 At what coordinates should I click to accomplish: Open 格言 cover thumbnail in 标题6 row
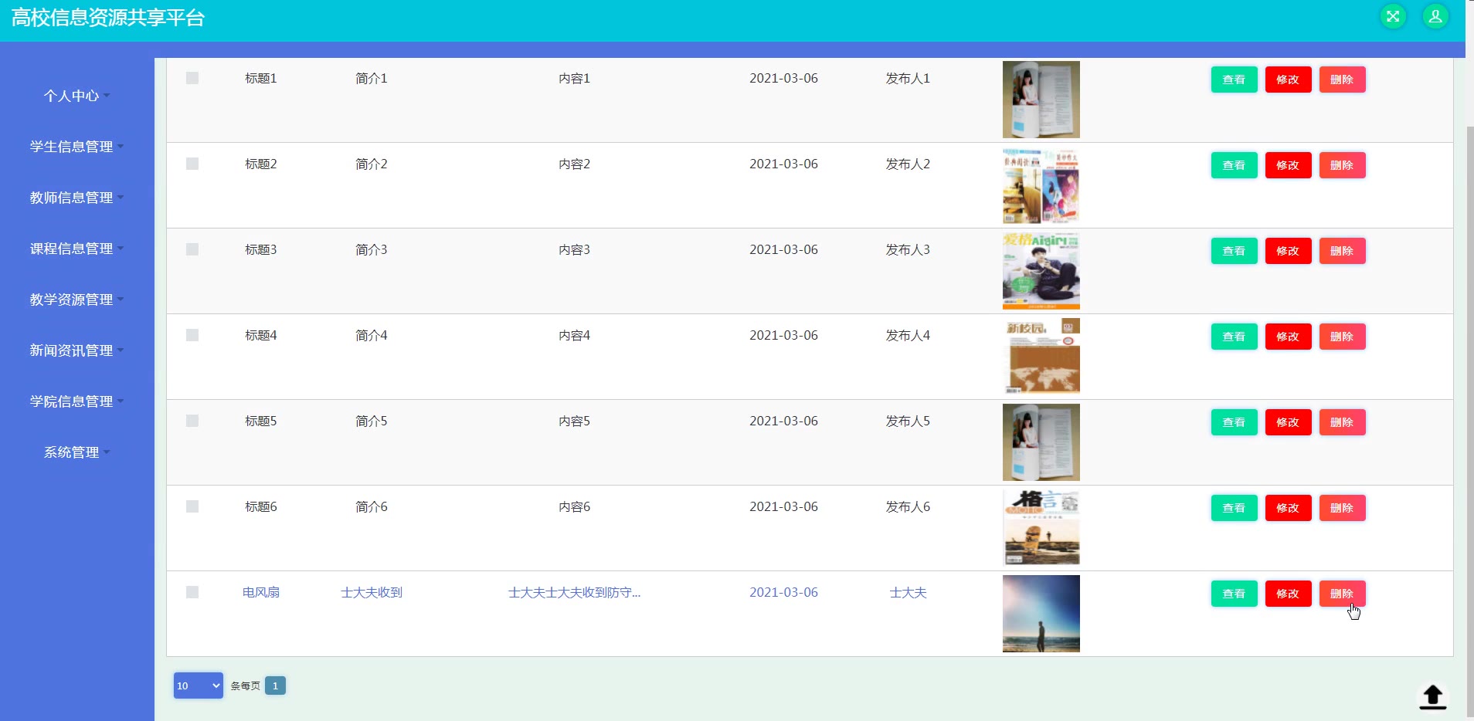click(x=1041, y=528)
